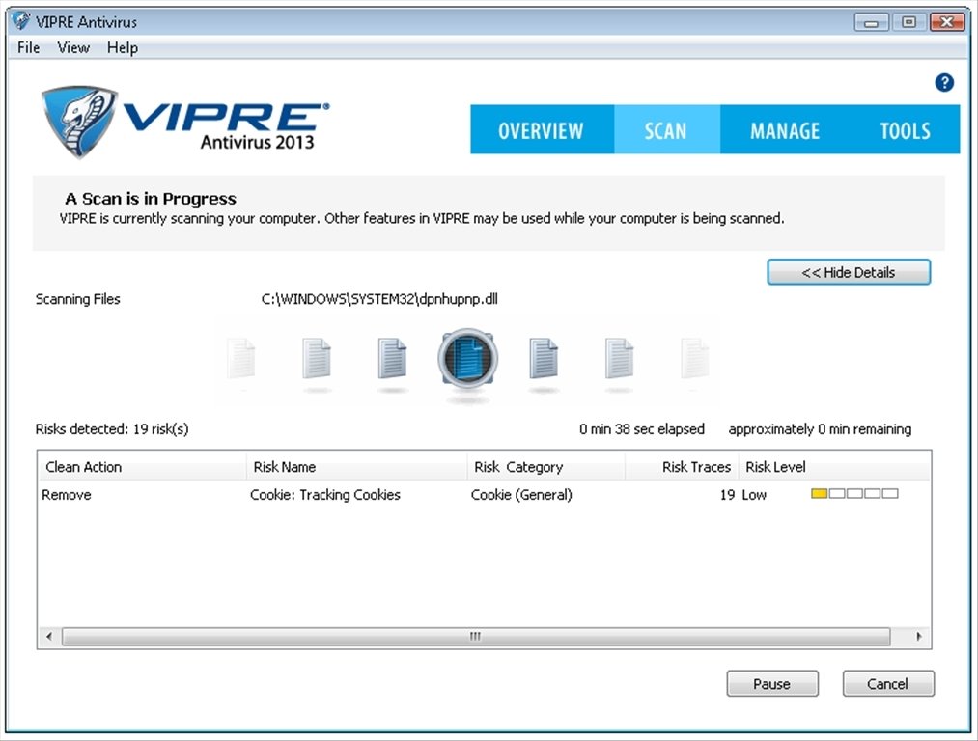Click the 0 min 38 sec elapsed text
The height and width of the screenshot is (741, 978).
pos(642,428)
